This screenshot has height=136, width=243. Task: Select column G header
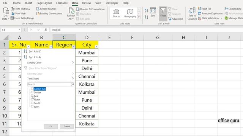click(x=158, y=37)
